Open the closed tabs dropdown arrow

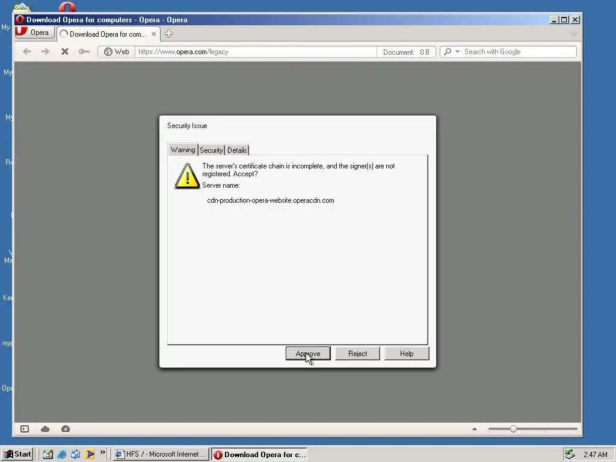[574, 34]
